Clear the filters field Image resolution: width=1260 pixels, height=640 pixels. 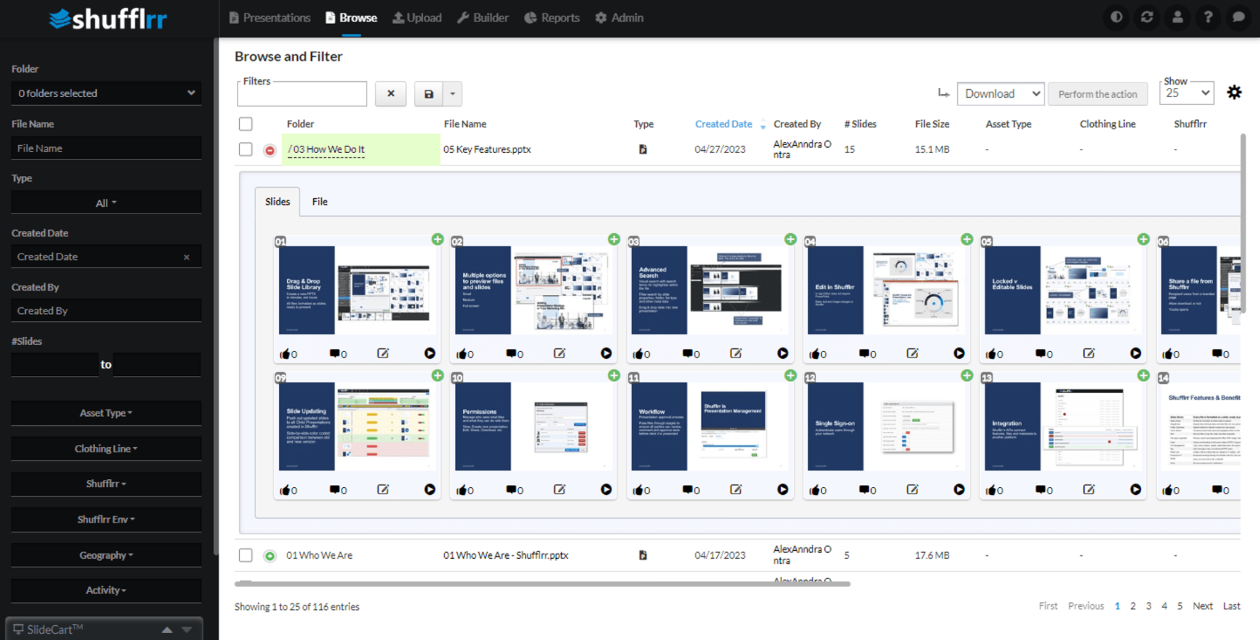tap(391, 94)
